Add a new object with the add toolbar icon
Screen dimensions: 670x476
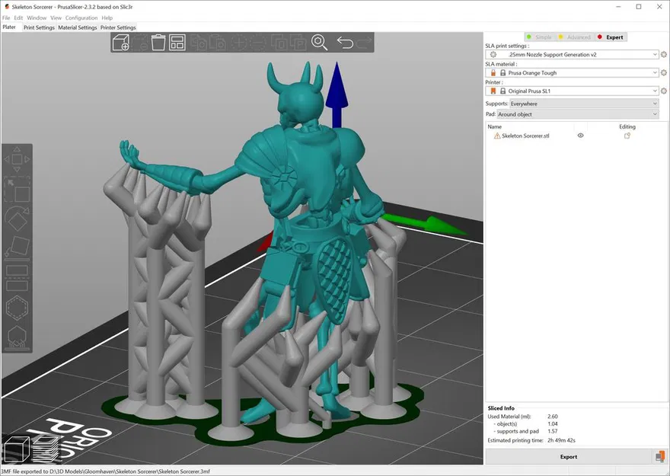[x=120, y=43]
